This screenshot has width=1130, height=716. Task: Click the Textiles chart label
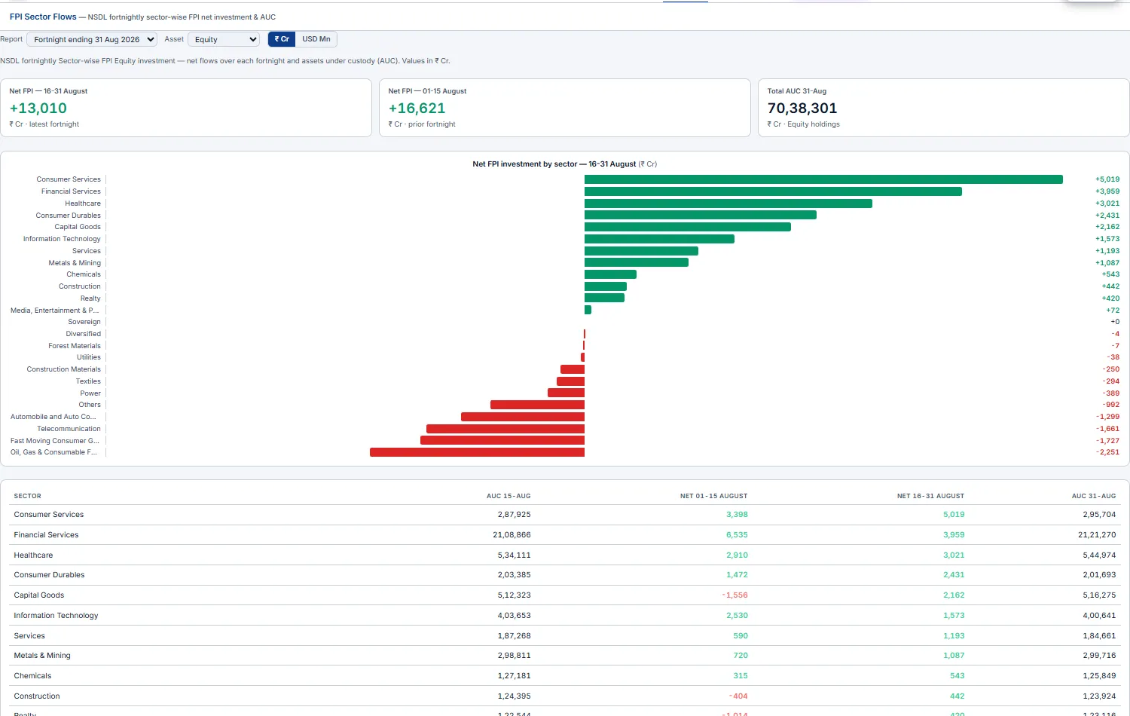click(88, 381)
